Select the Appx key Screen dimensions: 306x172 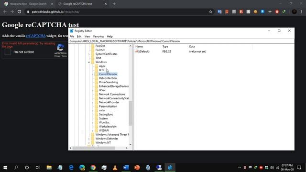click(x=102, y=66)
